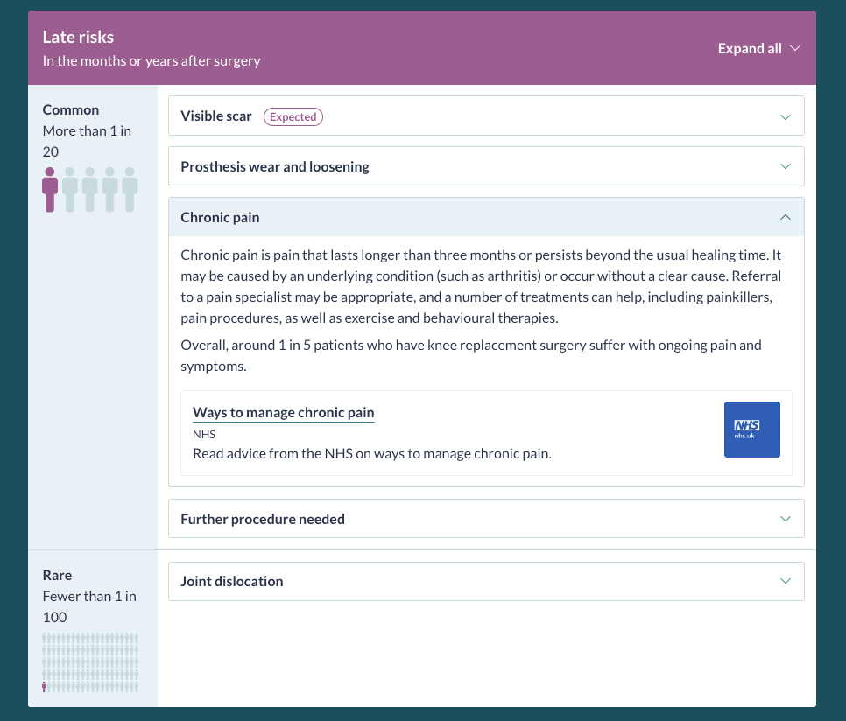Screen dimensions: 846x721
Task: Click the highlighted purple person icon under Common
Action: tap(50, 189)
